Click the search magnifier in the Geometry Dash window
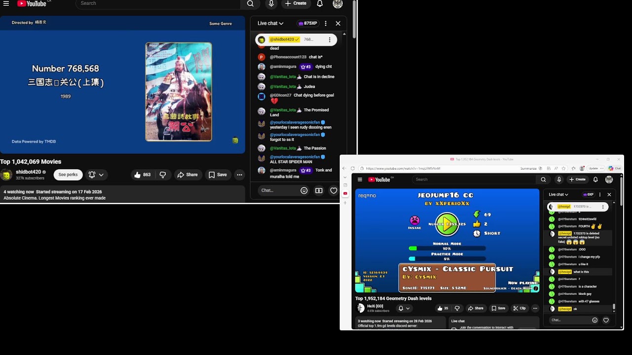Screen dimensions: 632x355 pos(543,179)
